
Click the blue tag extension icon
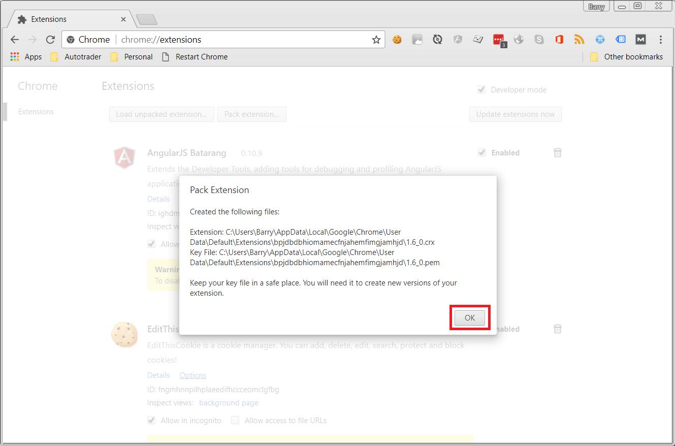(x=620, y=40)
